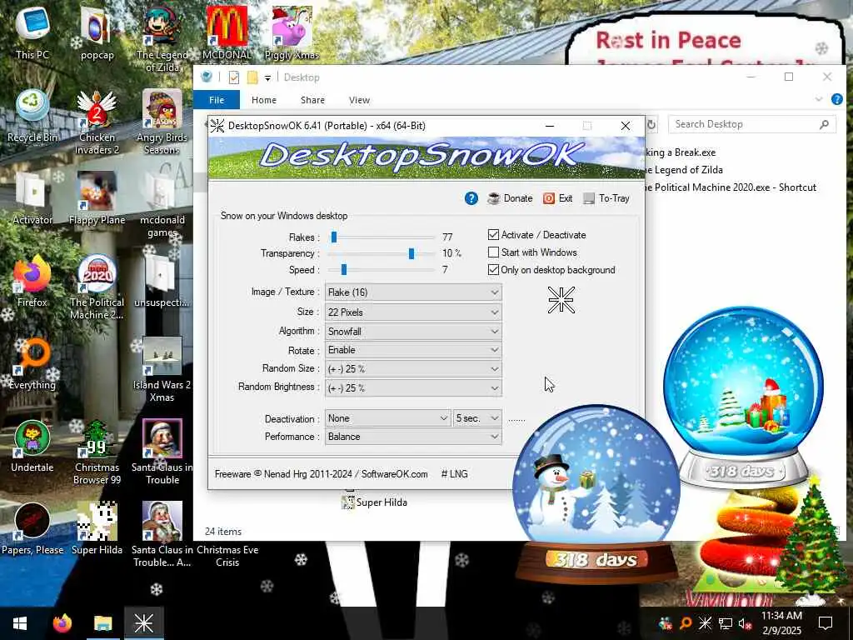
Task: Click DesktopSnowOK snowflake taskbar button
Action: (x=143, y=623)
